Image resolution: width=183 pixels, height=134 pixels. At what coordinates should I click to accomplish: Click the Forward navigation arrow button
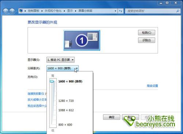pos(12,11)
